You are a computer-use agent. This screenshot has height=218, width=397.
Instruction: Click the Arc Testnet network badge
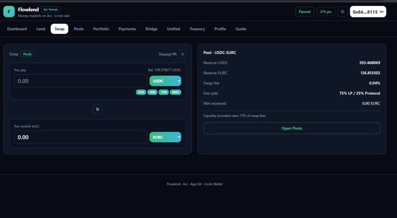[51, 9]
